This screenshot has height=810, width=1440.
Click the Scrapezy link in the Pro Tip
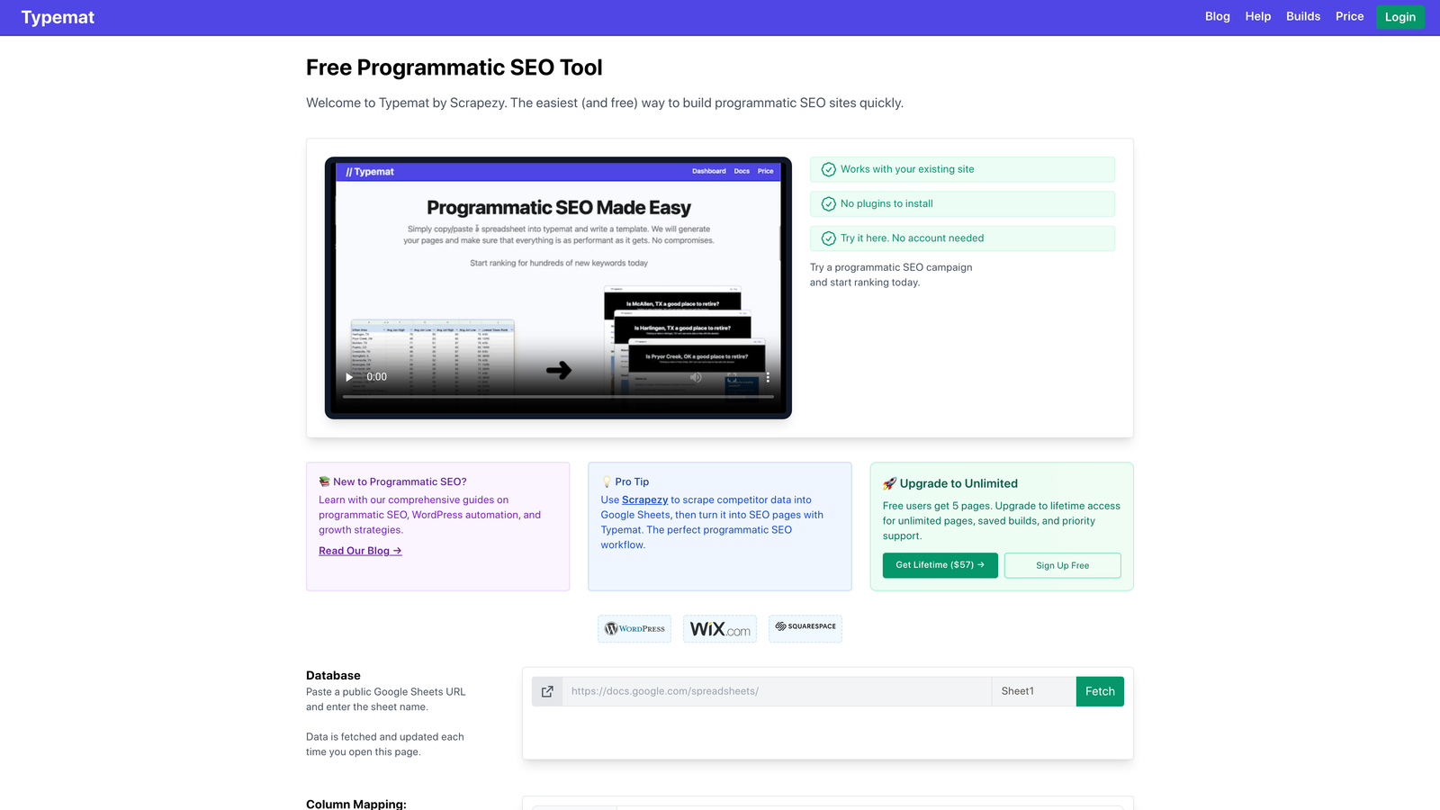coord(644,499)
